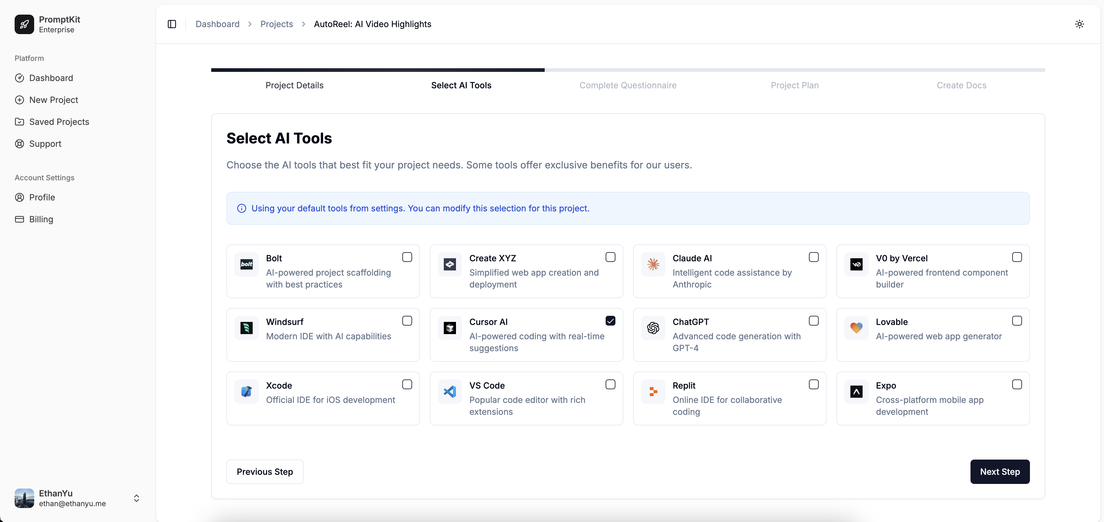
Task: Click the EthanYu avatar thumbnail
Action: 24,498
